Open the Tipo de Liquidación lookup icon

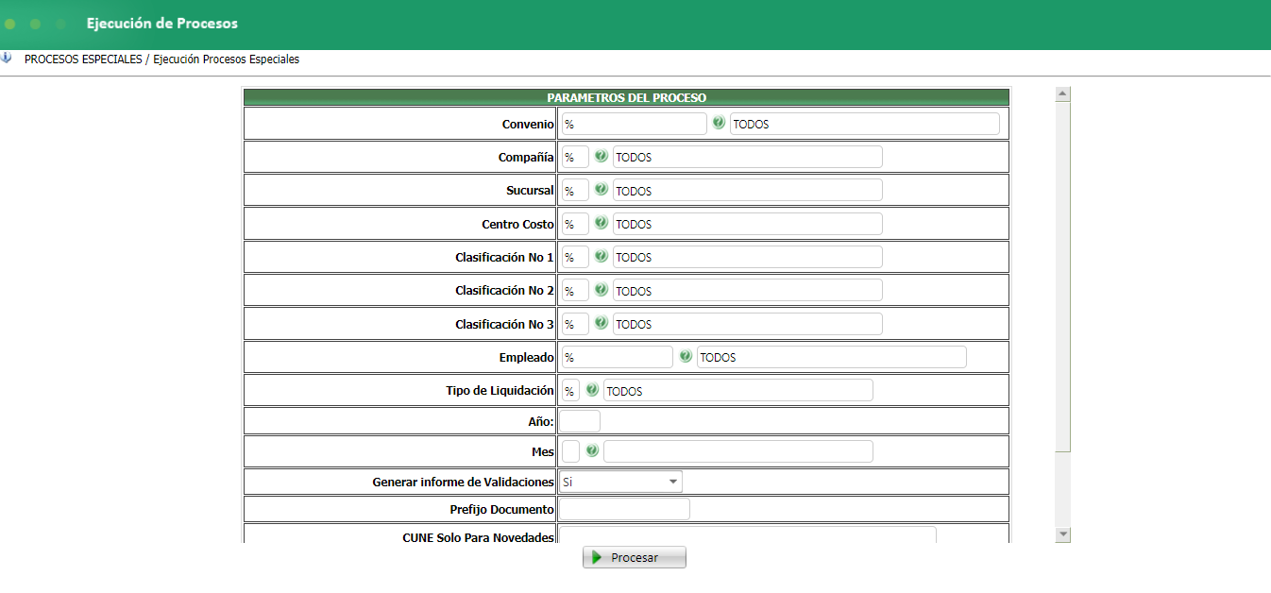pos(592,390)
